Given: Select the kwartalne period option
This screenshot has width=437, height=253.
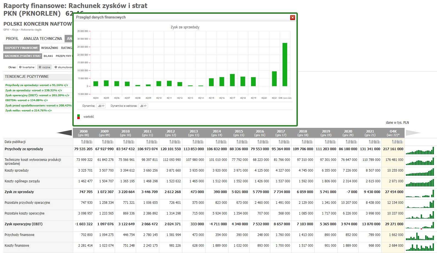Looking at the screenshot, I should [27, 67].
